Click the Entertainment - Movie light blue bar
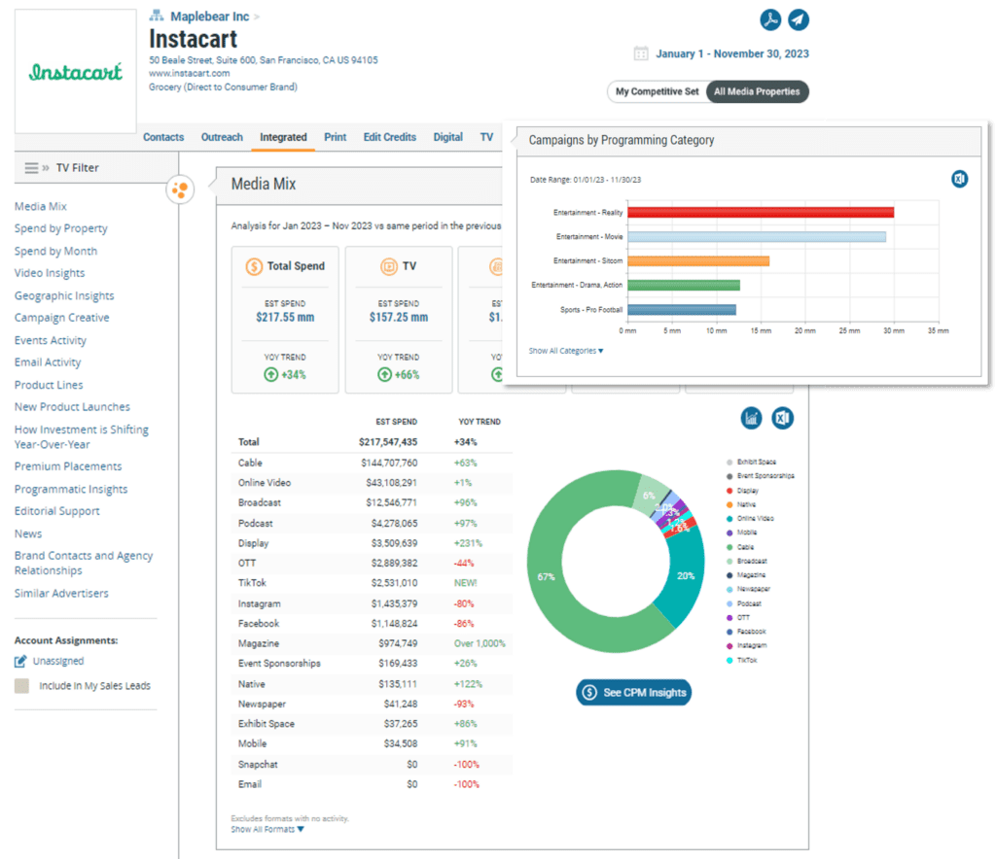 [757, 237]
